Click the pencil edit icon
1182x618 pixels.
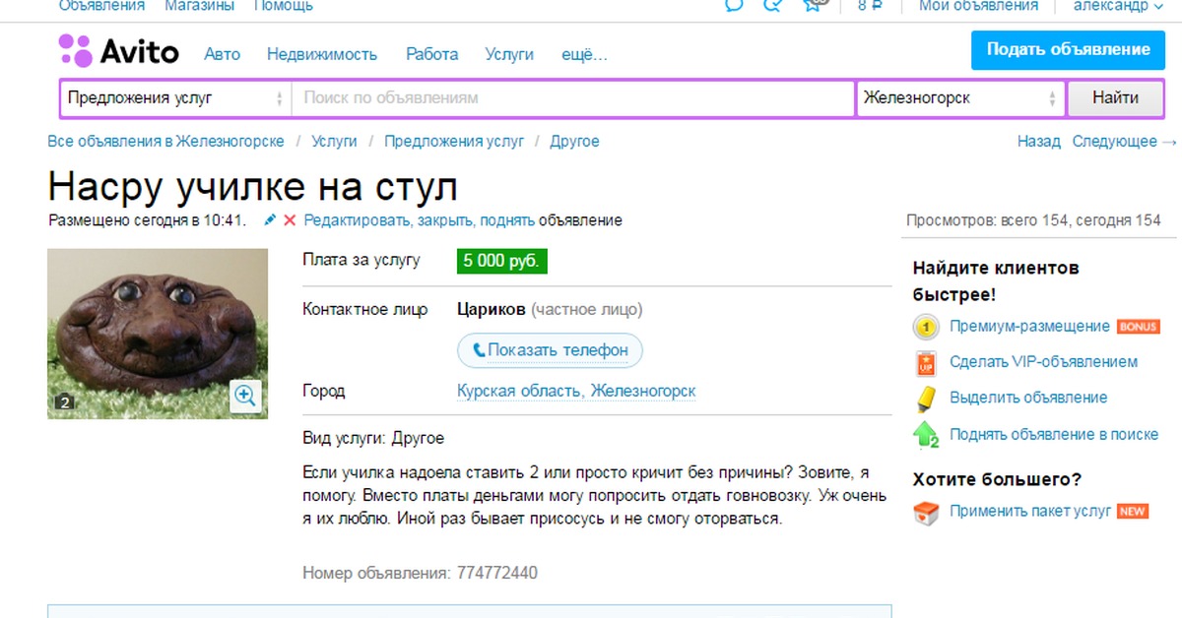click(x=270, y=220)
